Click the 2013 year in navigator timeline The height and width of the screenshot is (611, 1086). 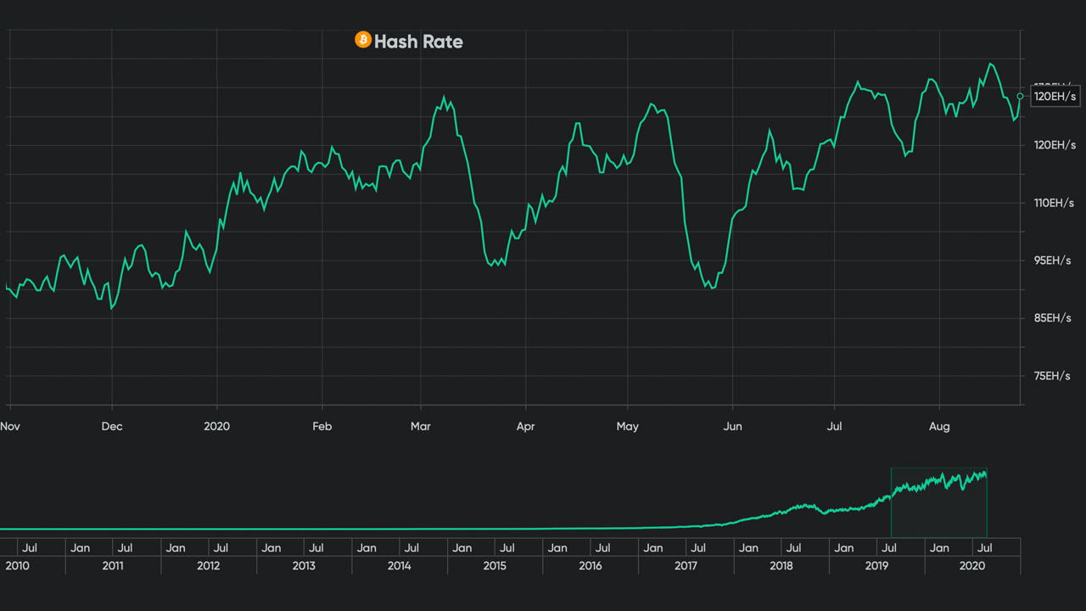click(304, 565)
